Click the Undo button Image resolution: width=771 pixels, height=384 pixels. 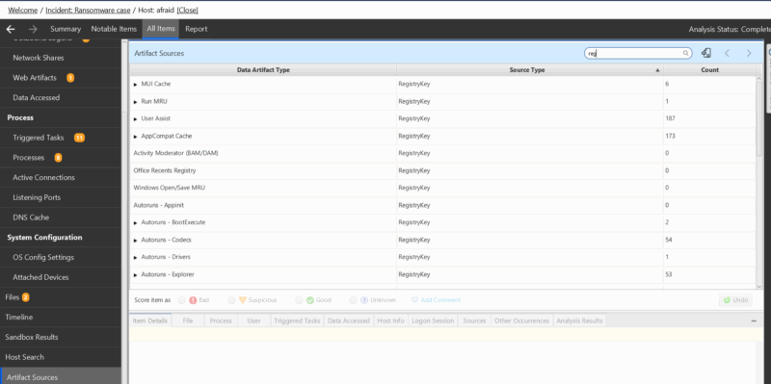pos(735,300)
